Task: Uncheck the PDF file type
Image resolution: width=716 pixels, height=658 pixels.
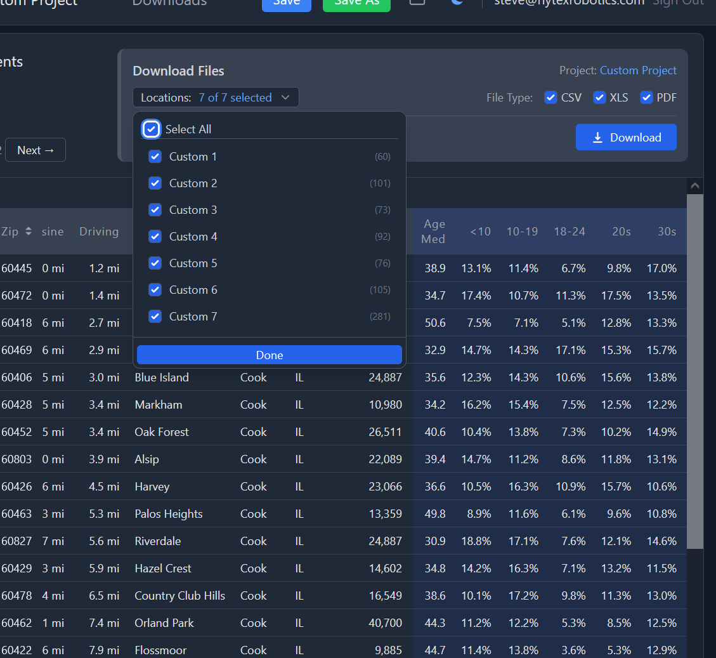Action: coord(646,98)
